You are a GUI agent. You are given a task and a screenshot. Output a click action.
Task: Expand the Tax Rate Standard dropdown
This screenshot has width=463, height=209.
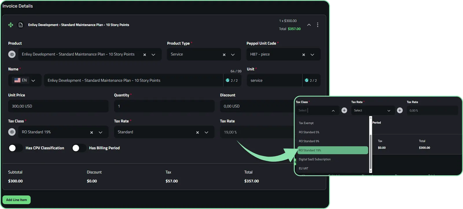pos(206,132)
